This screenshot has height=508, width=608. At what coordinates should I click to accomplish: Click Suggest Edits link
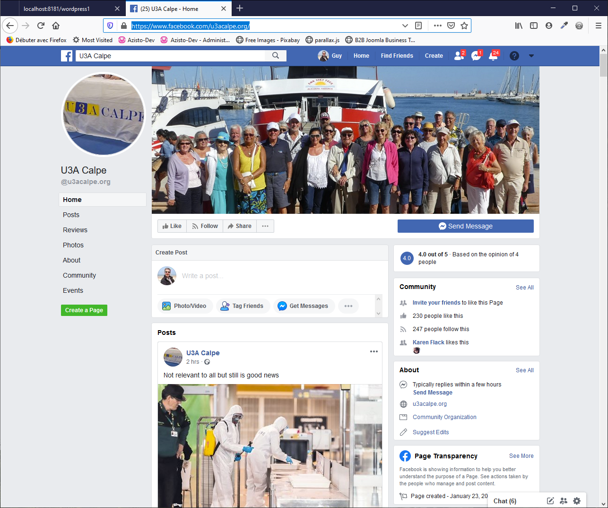pos(431,432)
